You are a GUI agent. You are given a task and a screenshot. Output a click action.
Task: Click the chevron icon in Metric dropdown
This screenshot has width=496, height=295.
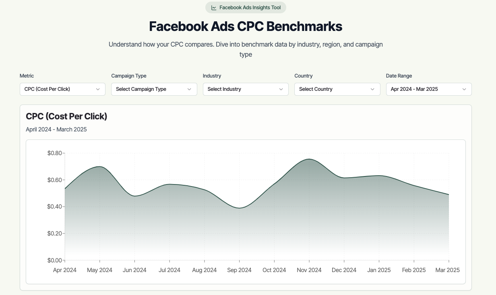(98, 89)
